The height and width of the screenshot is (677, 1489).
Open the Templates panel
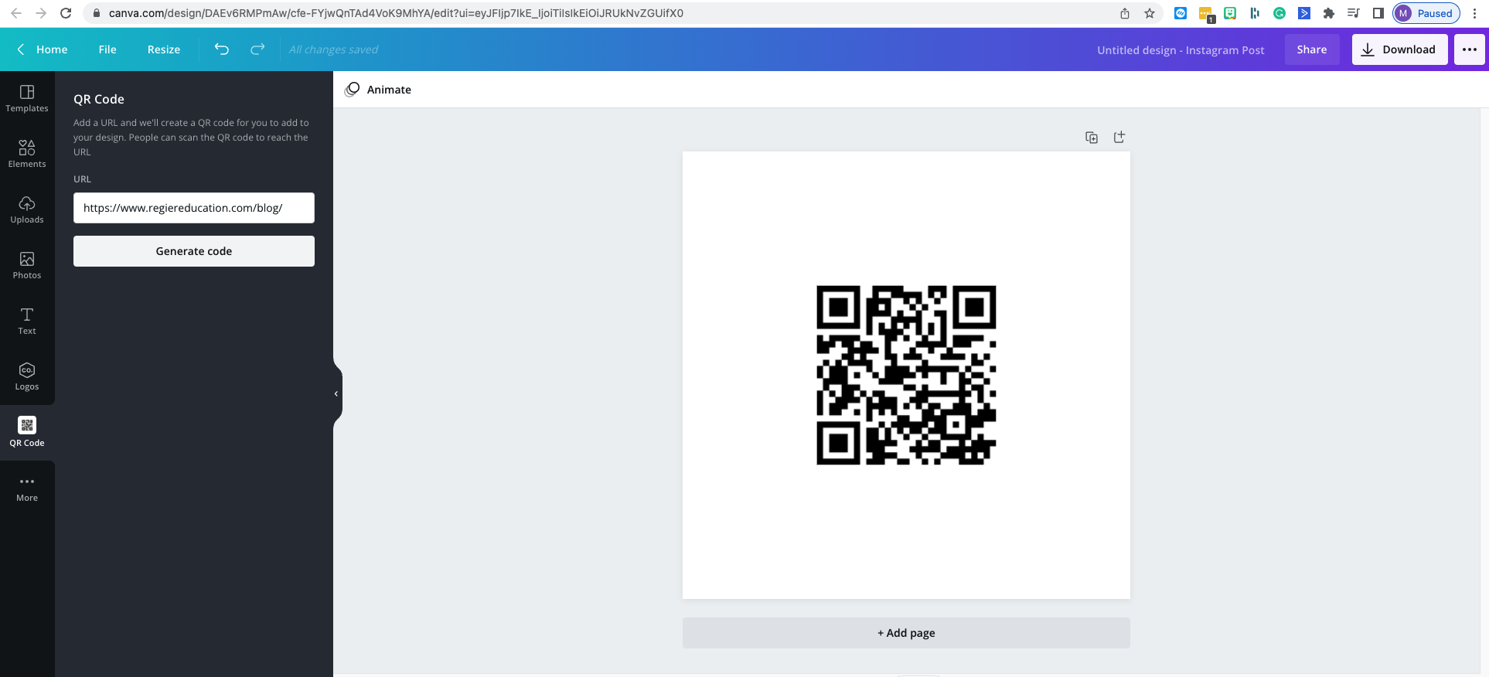point(27,99)
